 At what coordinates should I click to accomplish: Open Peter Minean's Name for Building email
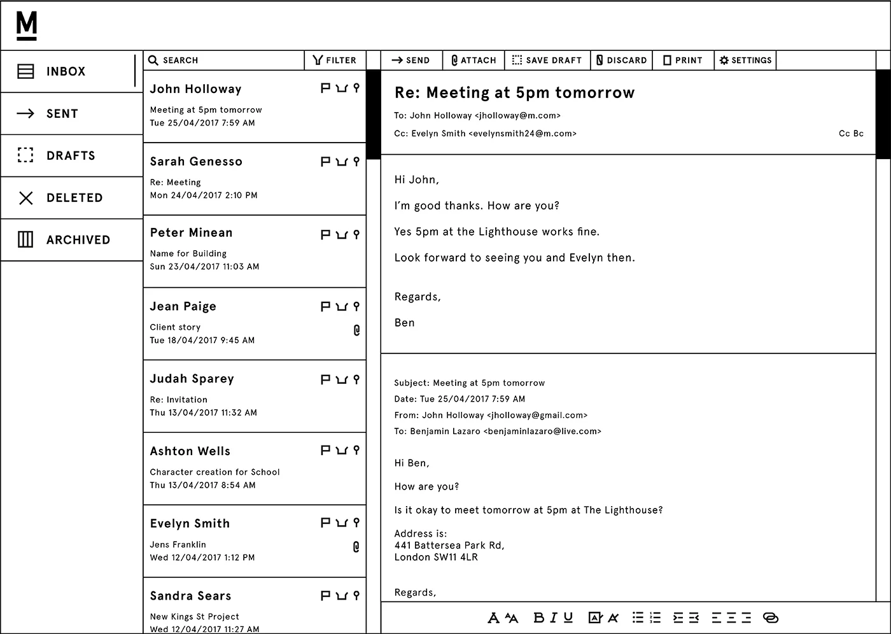pos(255,251)
